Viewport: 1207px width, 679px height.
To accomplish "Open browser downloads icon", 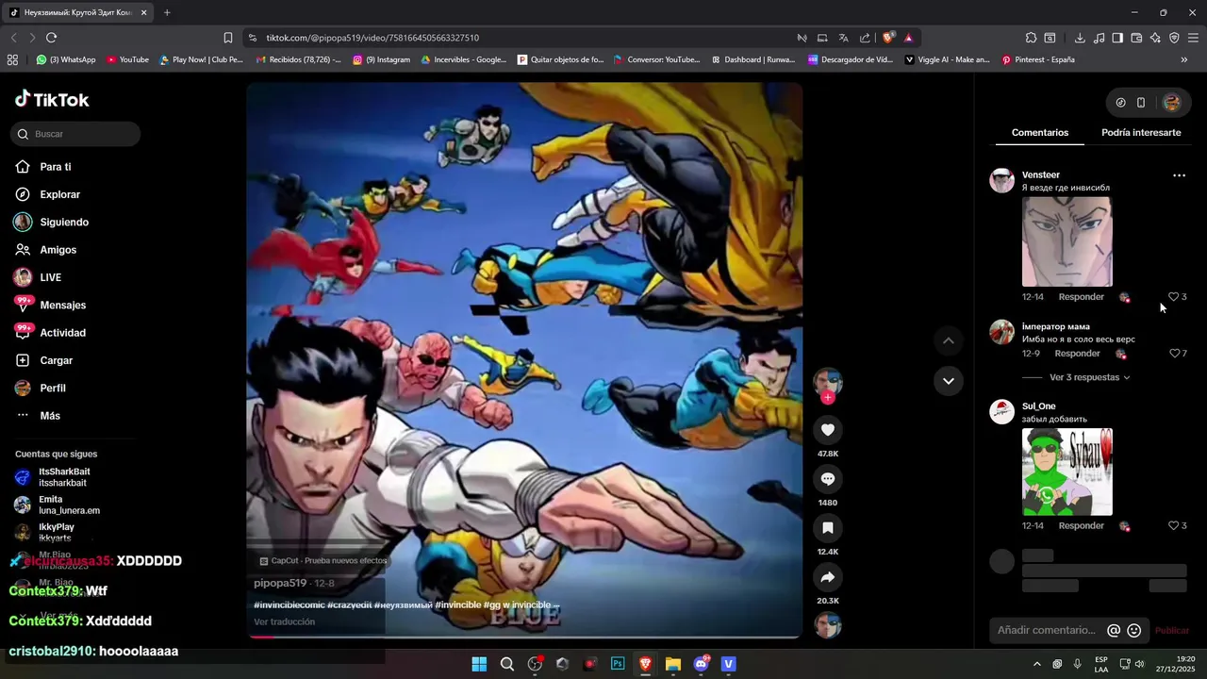I will point(1080,38).
